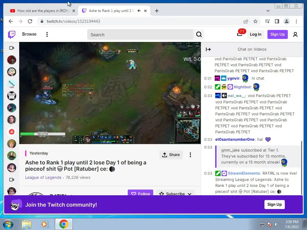Open Chrome three-dot menu
This screenshot has width=307, height=230.
coord(297,21)
